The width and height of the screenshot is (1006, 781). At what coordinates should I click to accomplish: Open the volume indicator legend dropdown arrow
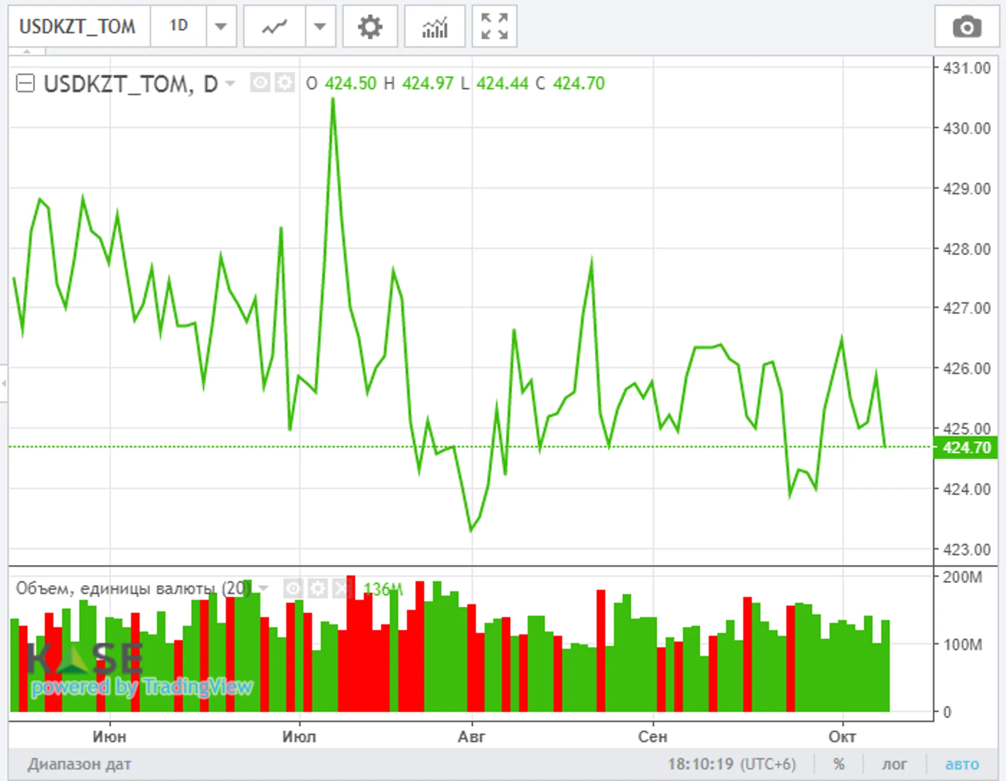264,588
